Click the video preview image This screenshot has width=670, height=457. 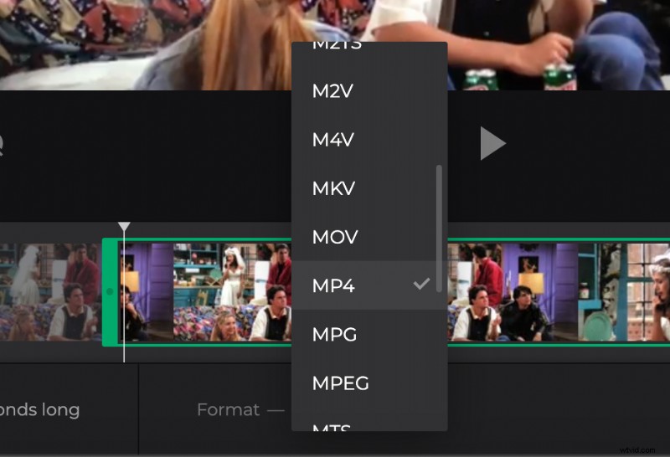pos(335,45)
